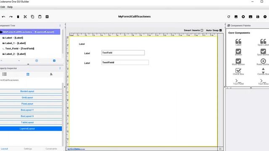Click the Copy icon in toolbar
The width and height of the screenshot is (269, 151).
pyautogui.click(x=32, y=17)
